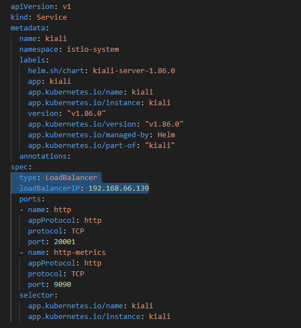Click port number 20001

(x=65, y=242)
